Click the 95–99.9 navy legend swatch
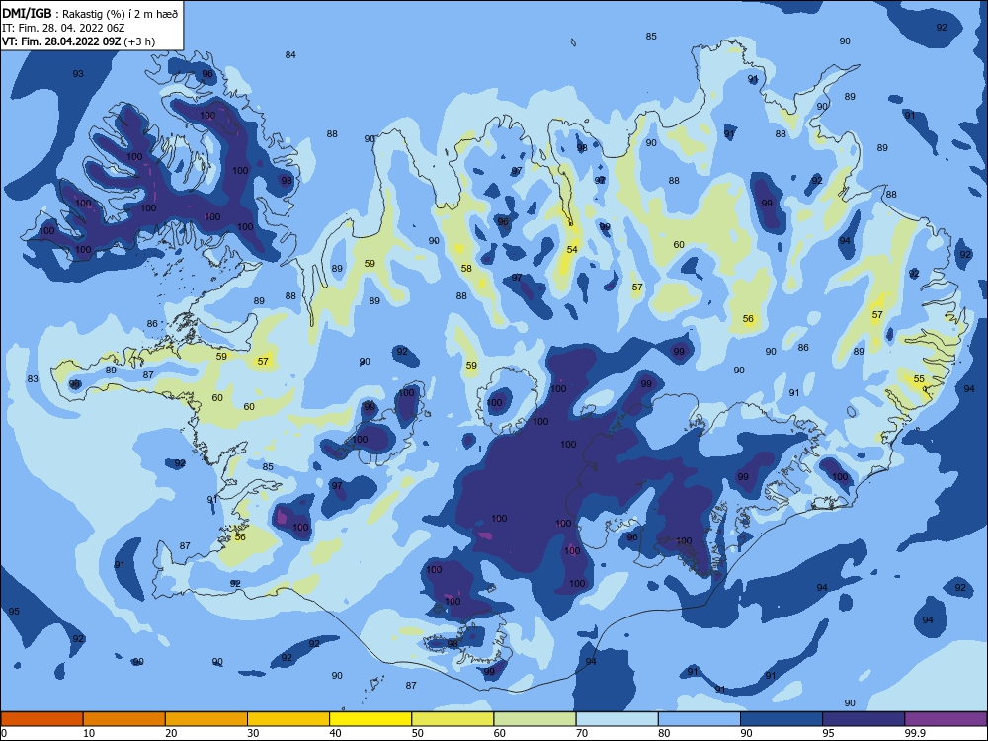988x741 pixels. click(x=864, y=719)
